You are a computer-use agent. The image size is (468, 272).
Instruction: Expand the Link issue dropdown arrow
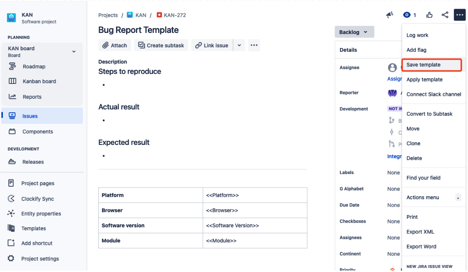[x=239, y=45]
